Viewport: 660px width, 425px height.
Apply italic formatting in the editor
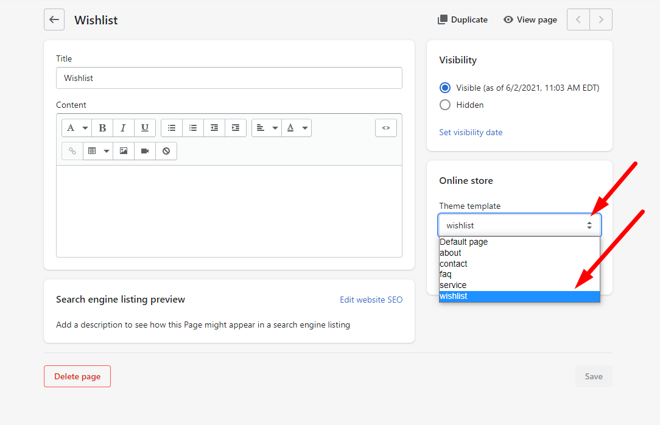click(123, 128)
